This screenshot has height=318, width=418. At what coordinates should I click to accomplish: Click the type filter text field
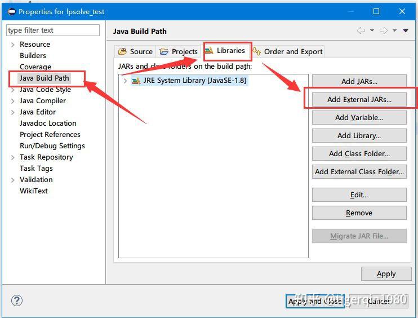53,30
